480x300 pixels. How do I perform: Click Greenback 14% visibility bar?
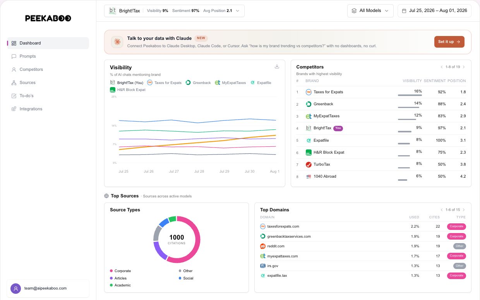408,108
